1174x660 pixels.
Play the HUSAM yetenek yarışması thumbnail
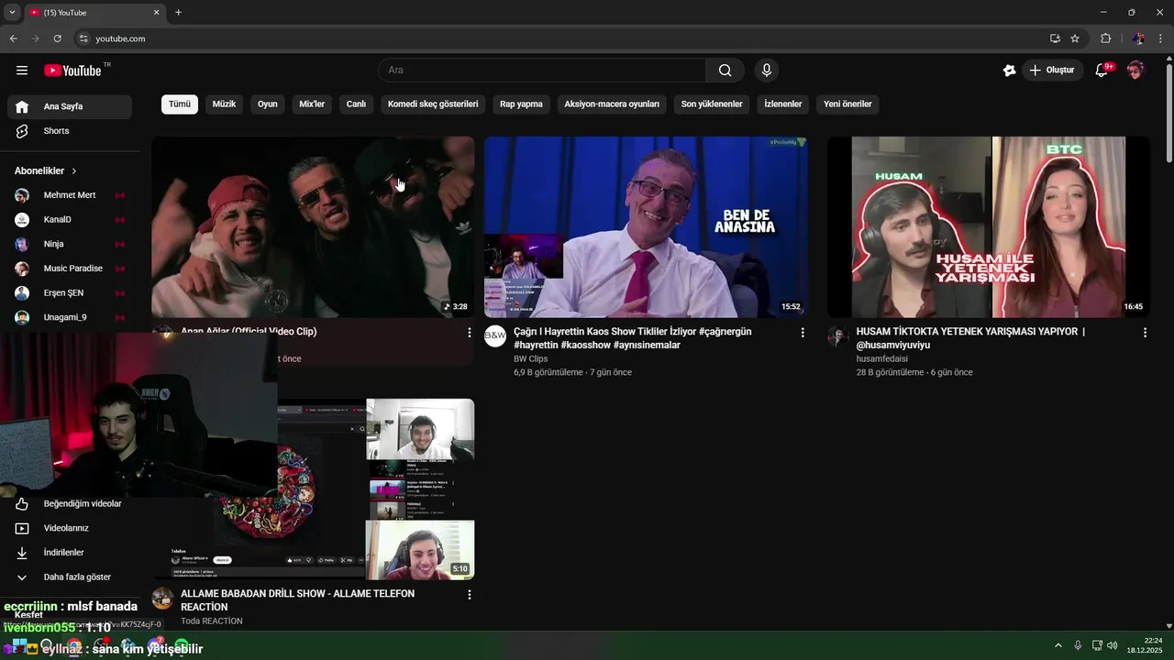[x=988, y=227]
